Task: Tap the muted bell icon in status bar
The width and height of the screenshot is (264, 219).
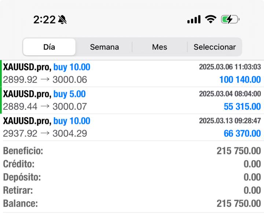Action: pos(62,20)
